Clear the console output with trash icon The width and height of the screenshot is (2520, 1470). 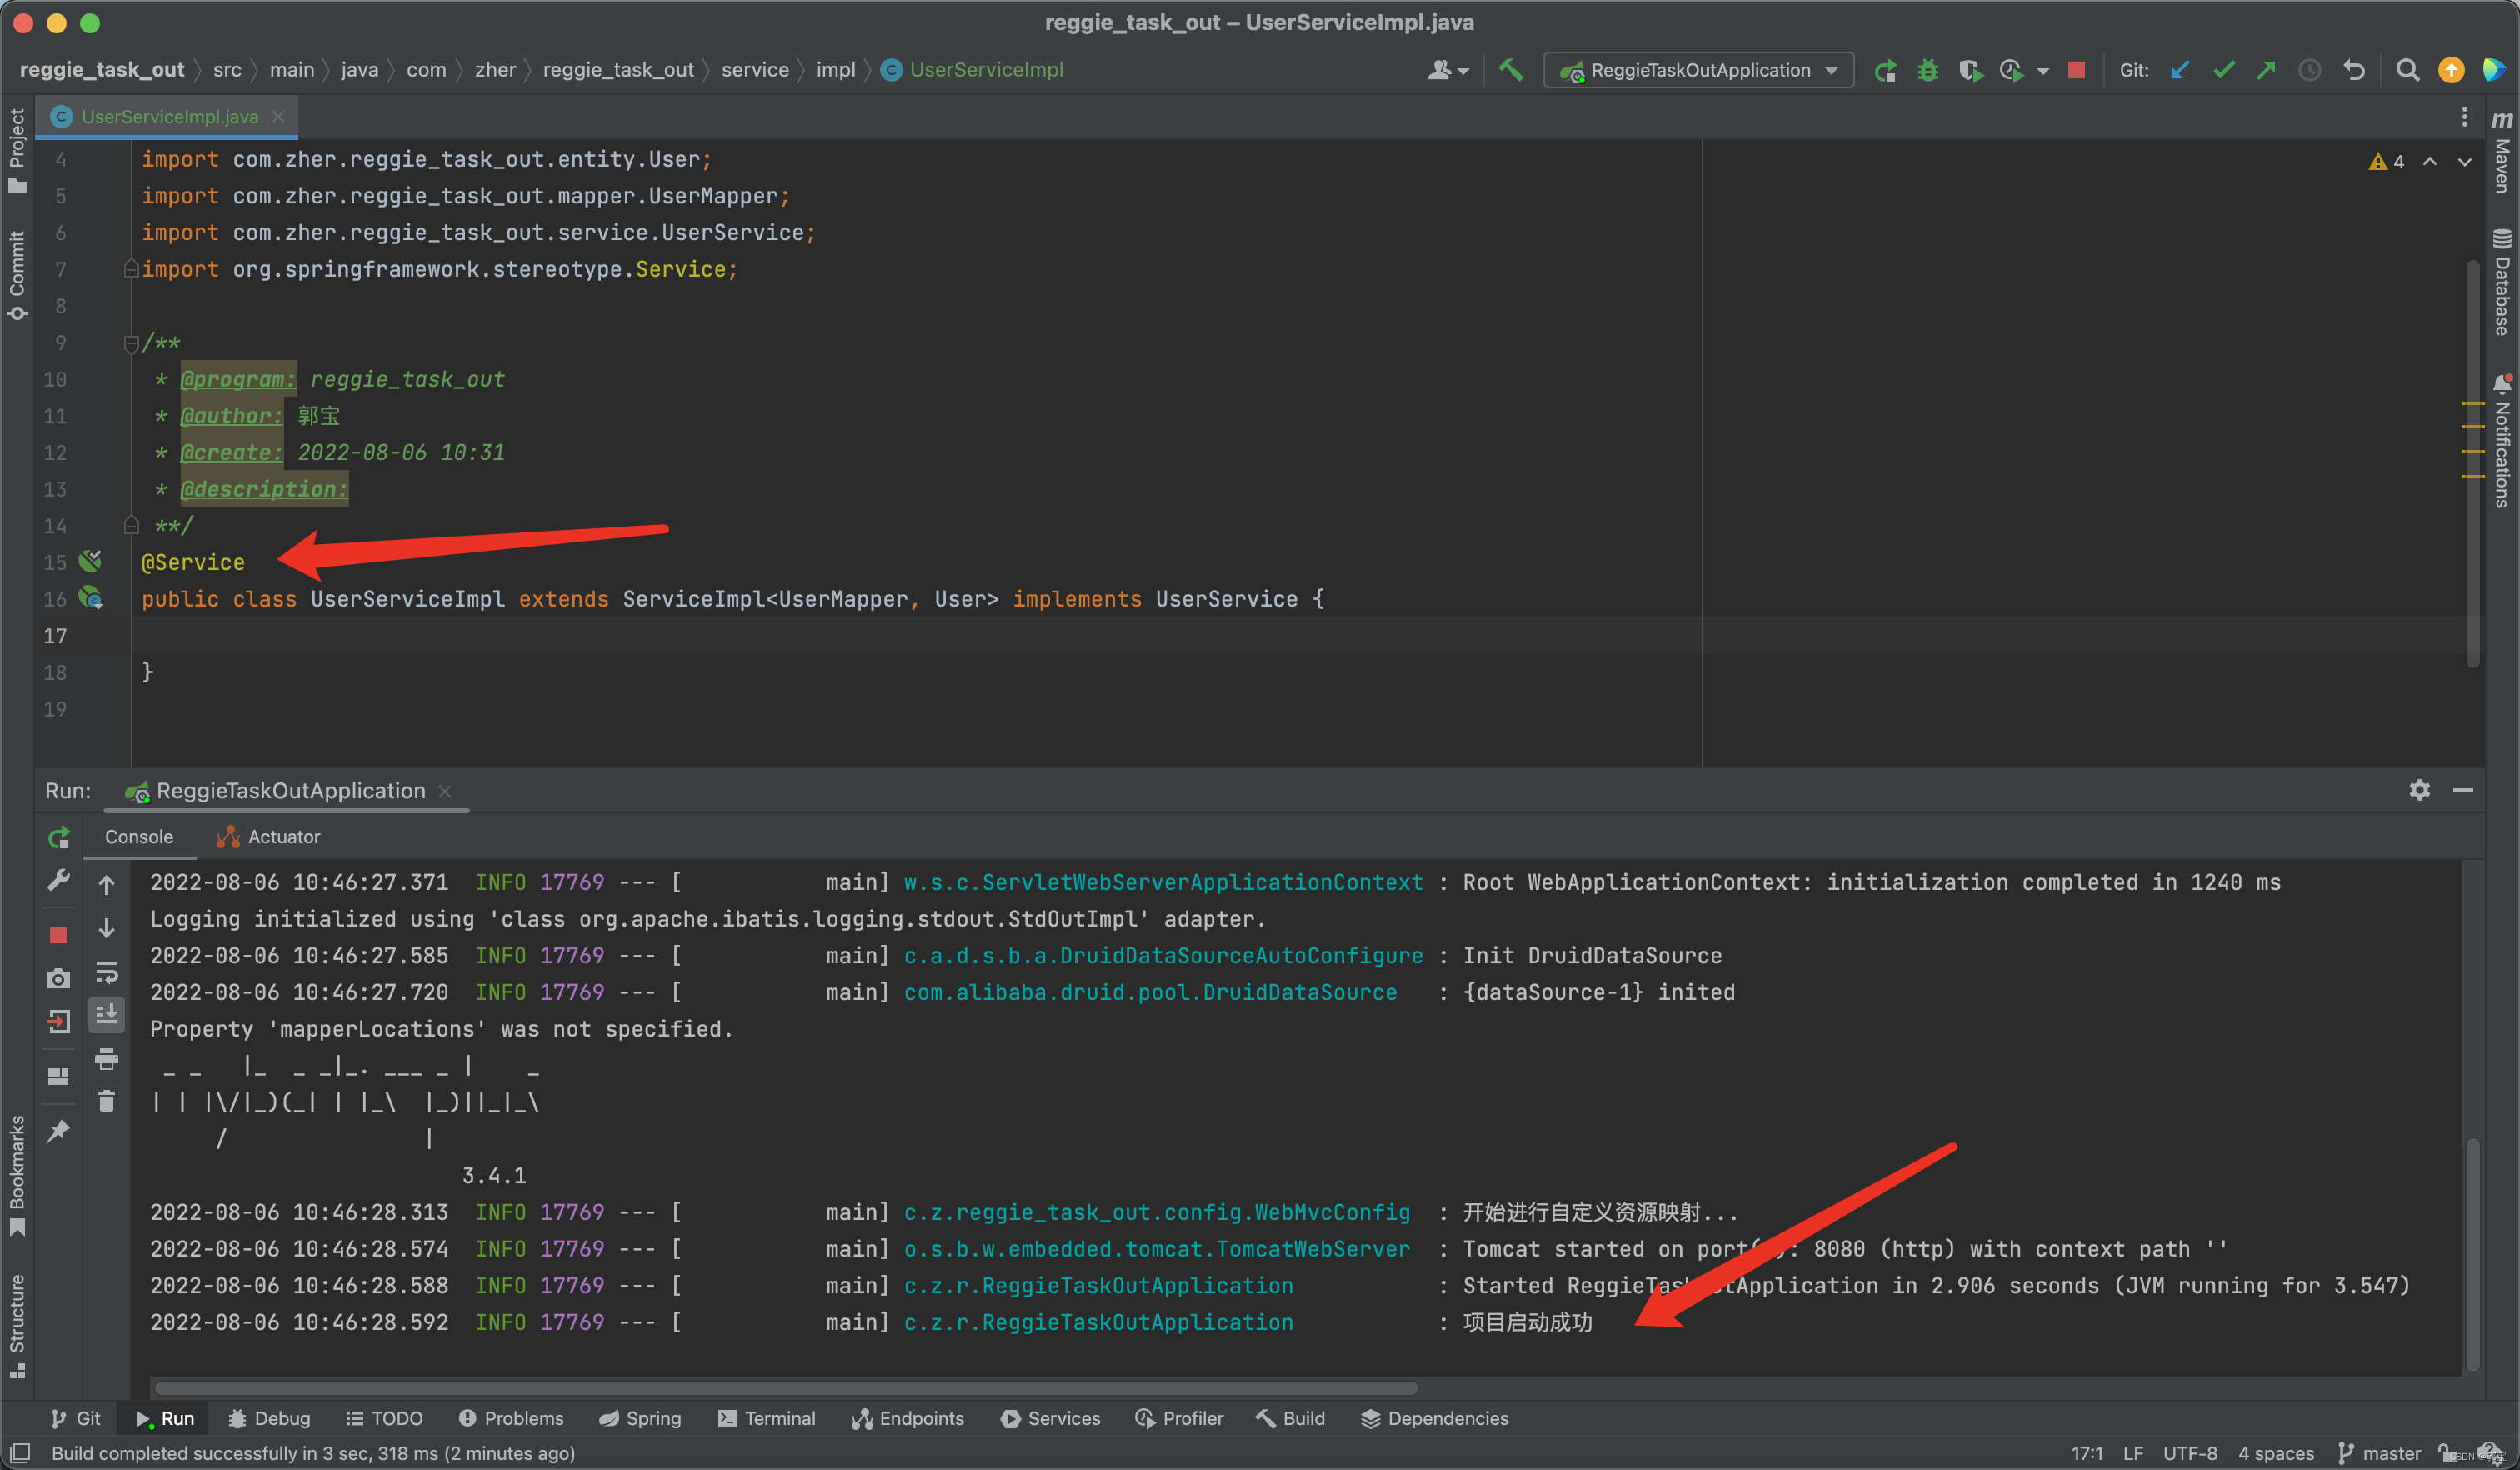click(107, 1099)
